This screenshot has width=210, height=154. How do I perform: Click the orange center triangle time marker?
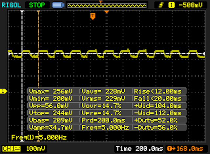107,12
